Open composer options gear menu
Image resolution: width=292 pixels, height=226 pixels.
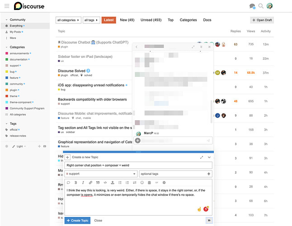164,183
